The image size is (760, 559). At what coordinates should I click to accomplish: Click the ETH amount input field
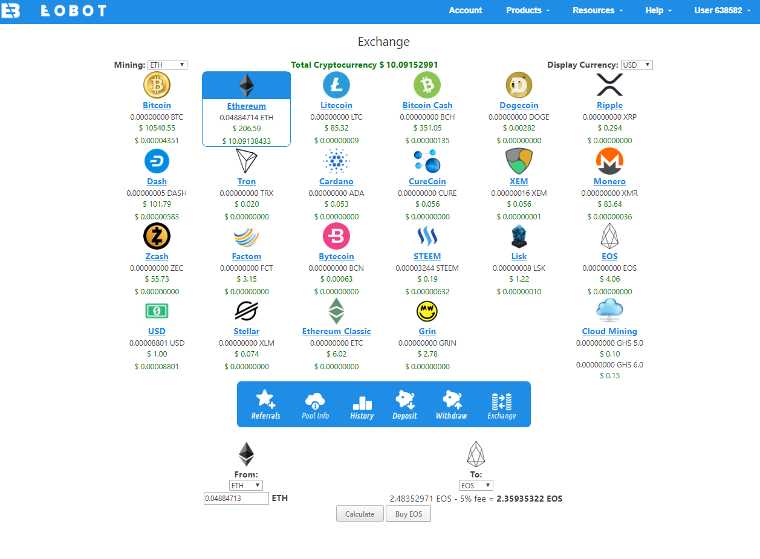(236, 499)
